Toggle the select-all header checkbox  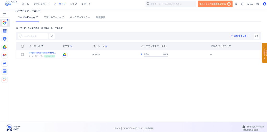22,46
